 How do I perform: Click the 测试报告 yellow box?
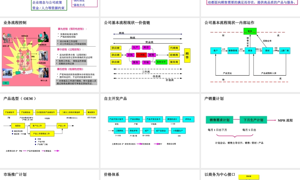(x=91, y=112)
